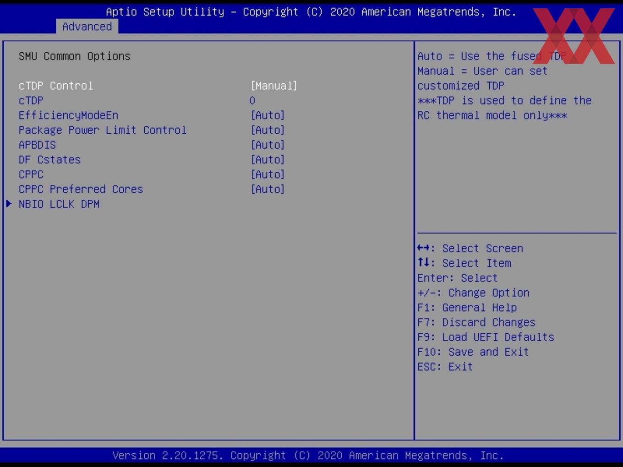Click the 'F10: Save and Exit' hint
Viewport: 623px width, 467px height.
pos(473,352)
